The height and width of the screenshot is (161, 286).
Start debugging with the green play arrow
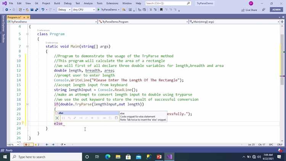98,10
